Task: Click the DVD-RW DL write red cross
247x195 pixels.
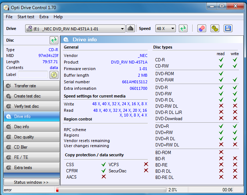Action: 235,106
